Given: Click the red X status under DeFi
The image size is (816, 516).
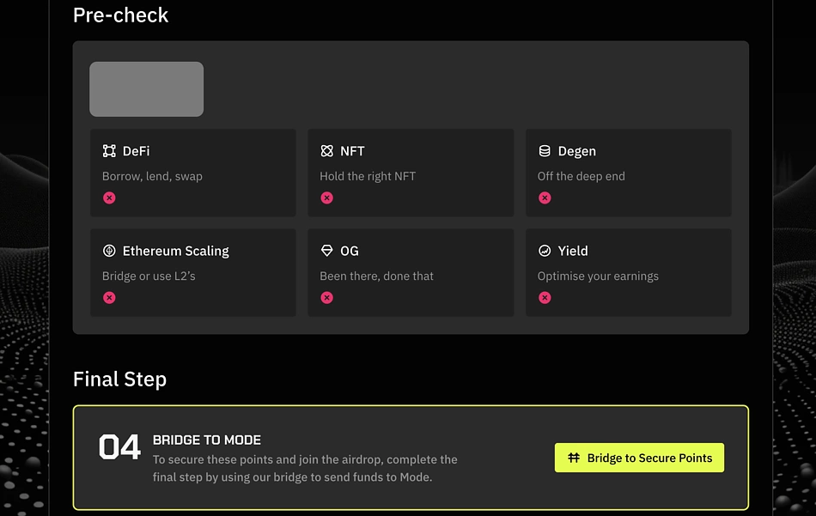Looking at the screenshot, I should point(109,197).
